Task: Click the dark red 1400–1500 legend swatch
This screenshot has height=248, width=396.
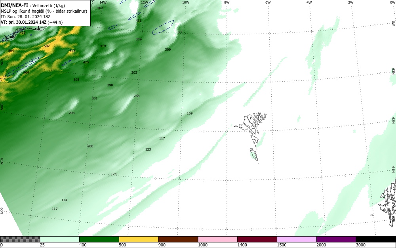Action: coord(257,239)
